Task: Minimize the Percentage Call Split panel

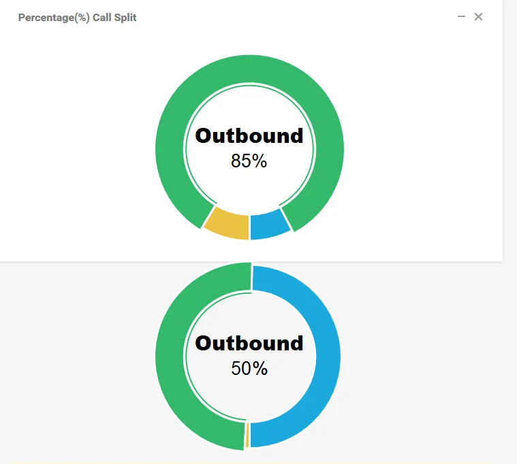Action: click(461, 16)
